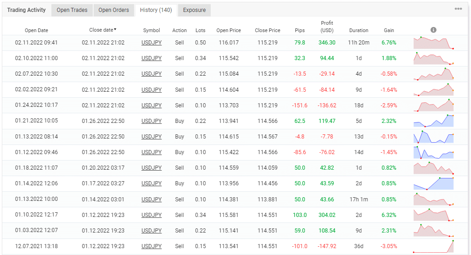
Task: Open USDJPY link in the -84.14 profit row
Action: click(x=151, y=90)
